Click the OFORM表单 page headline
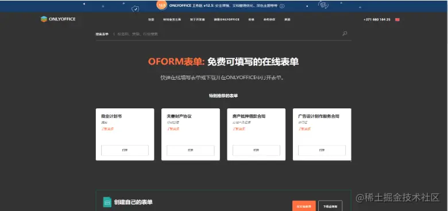The width and height of the screenshot is (448, 211). 223,61
